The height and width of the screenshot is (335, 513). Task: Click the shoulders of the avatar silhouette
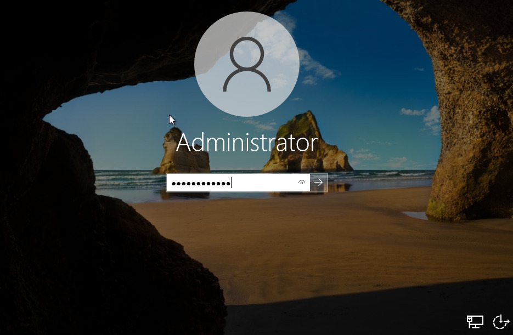click(246, 82)
